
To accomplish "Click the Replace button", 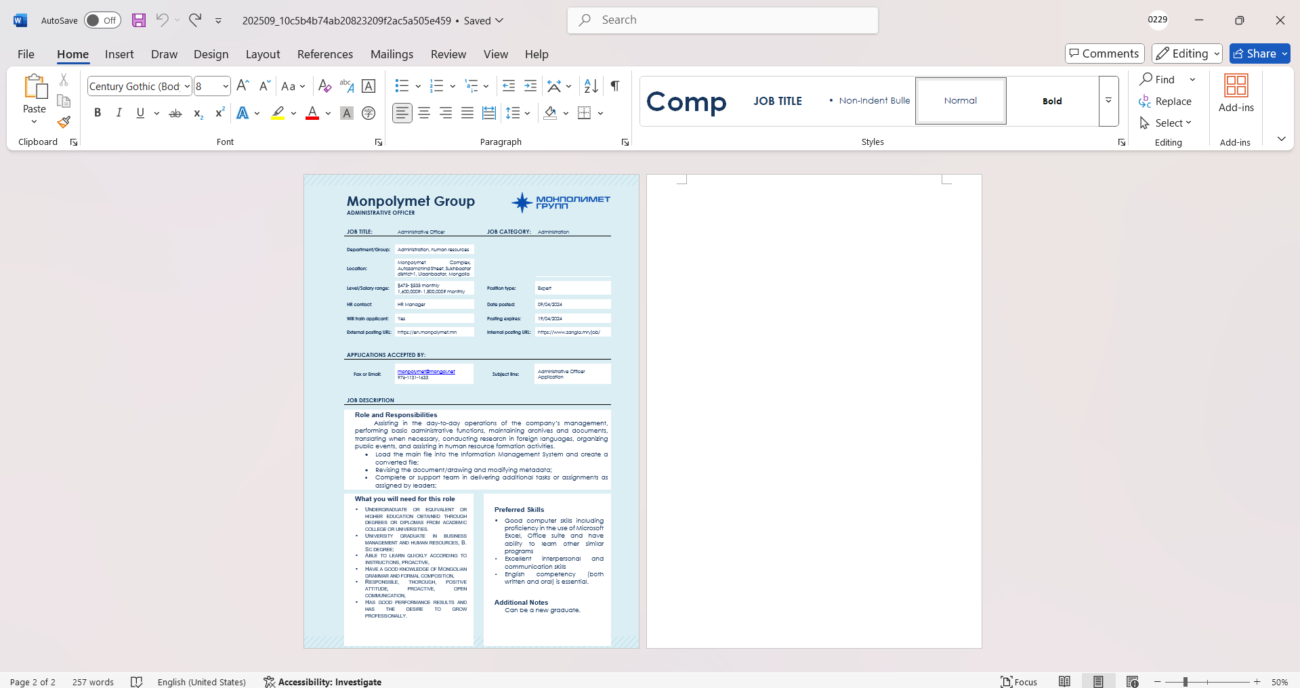I will point(1165,101).
